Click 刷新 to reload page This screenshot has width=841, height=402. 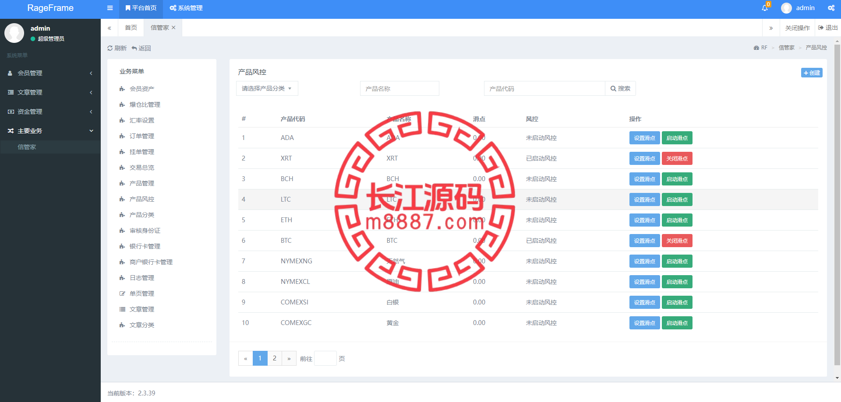coord(117,48)
